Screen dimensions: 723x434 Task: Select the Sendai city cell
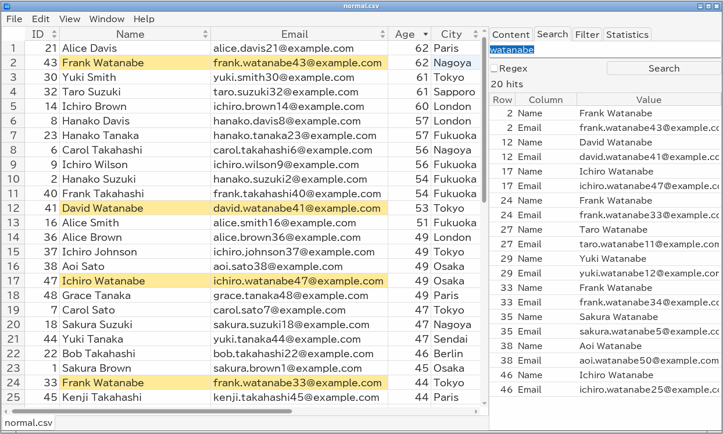pyautogui.click(x=456, y=339)
